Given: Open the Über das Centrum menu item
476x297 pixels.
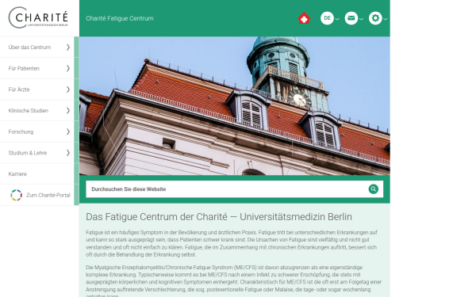Looking at the screenshot, I should [x=29, y=48].
